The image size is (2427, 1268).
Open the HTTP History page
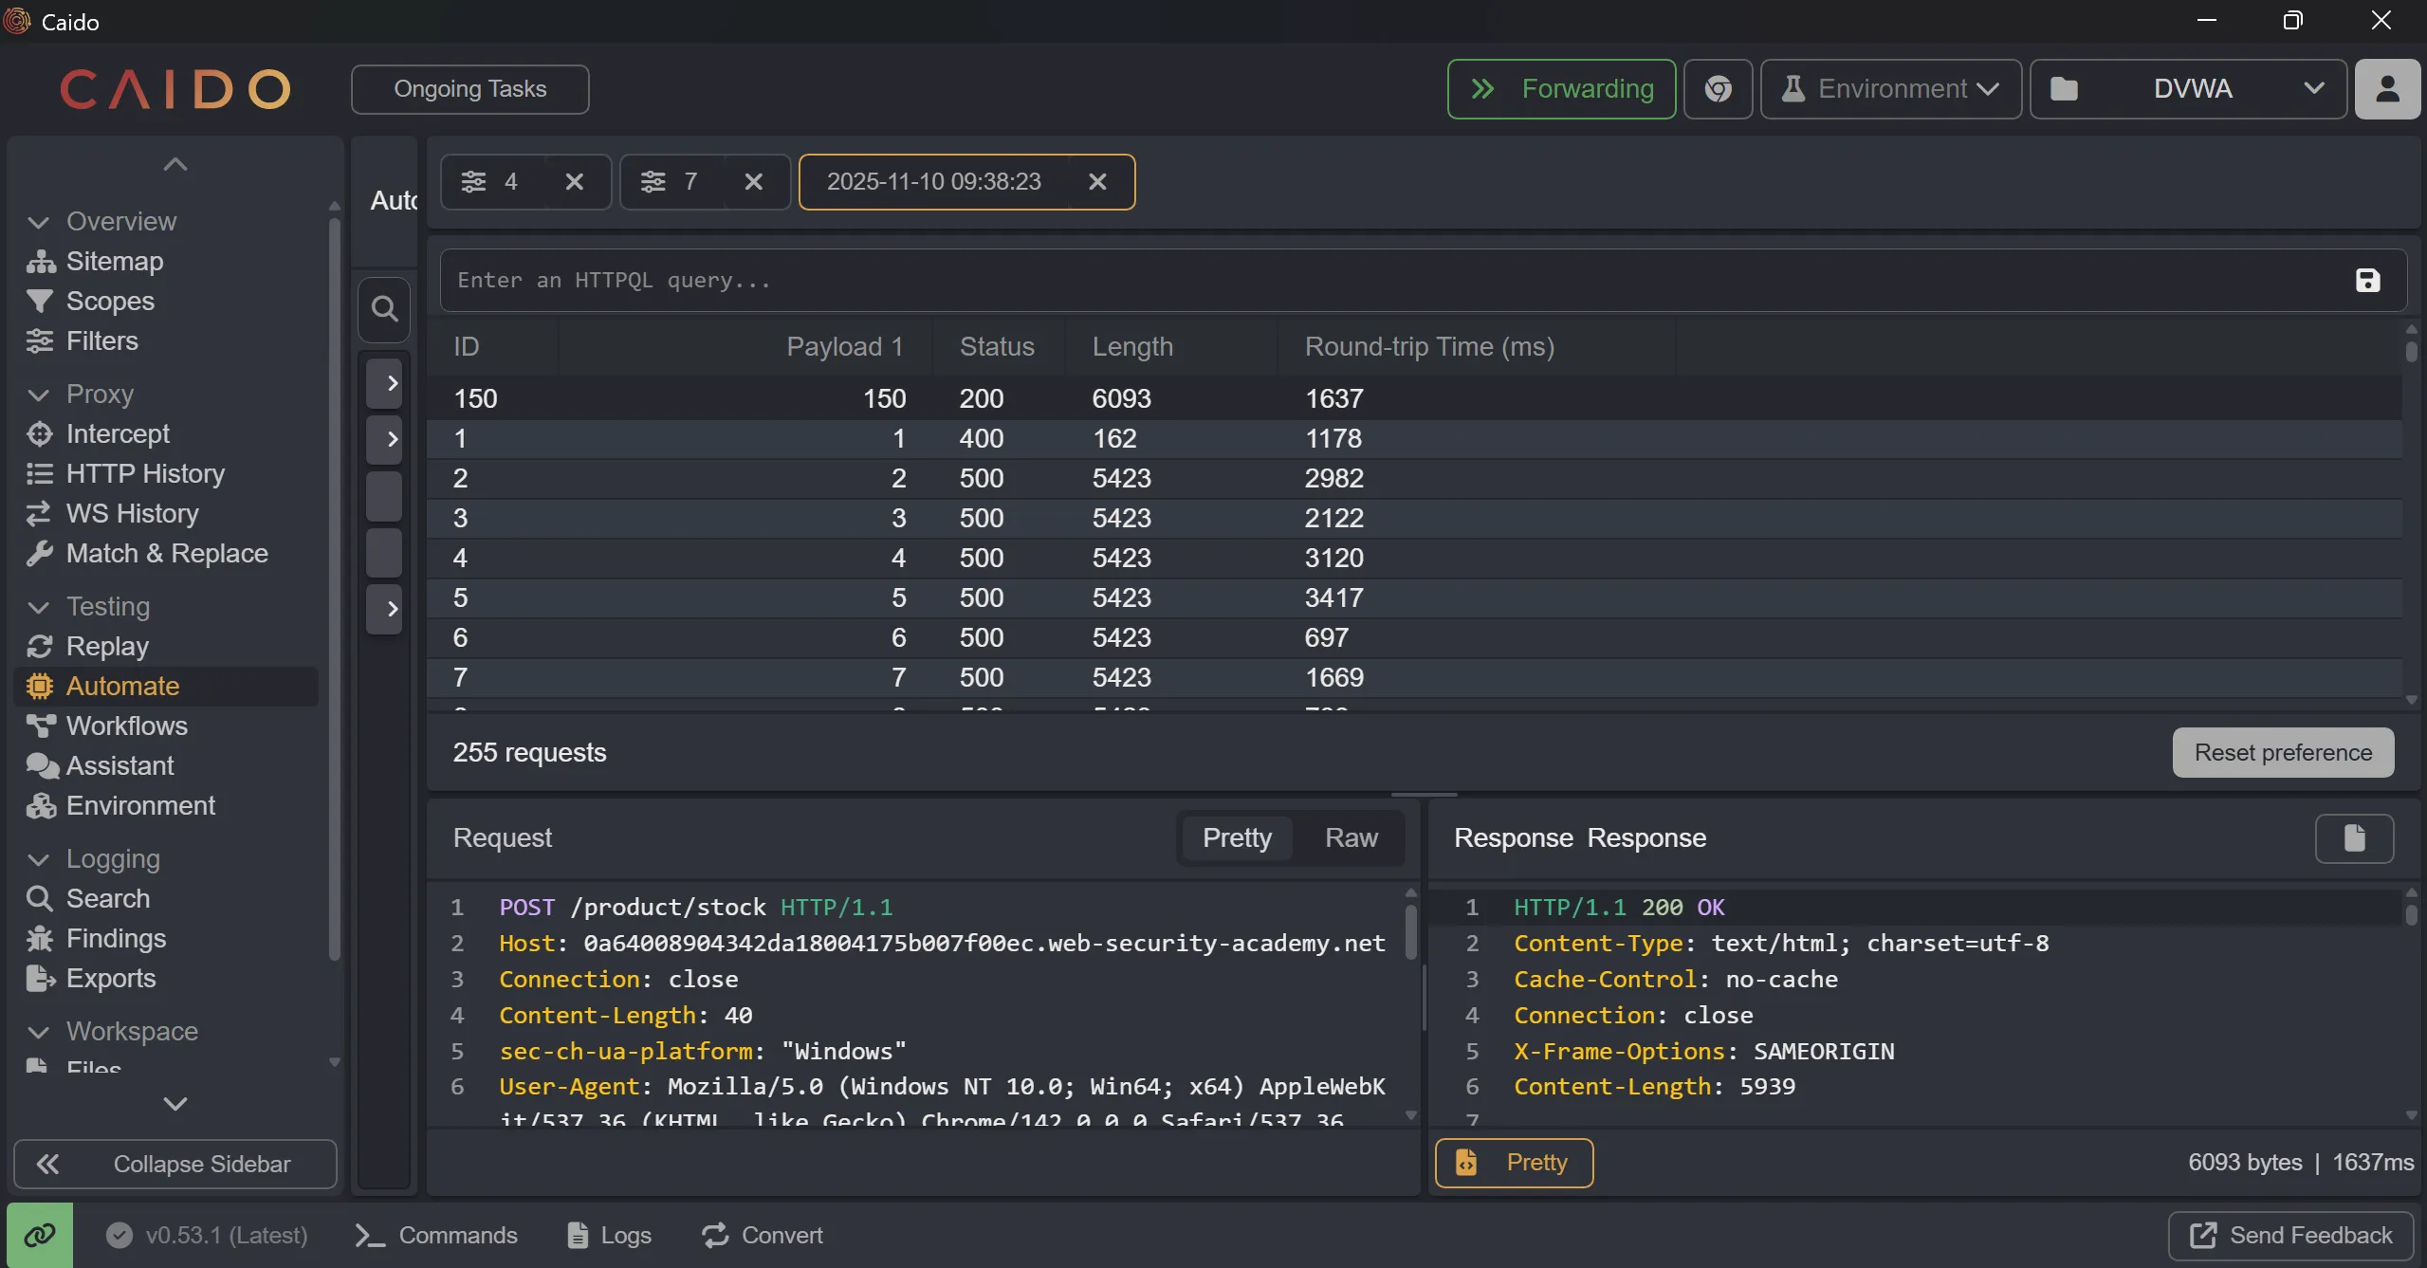144,473
